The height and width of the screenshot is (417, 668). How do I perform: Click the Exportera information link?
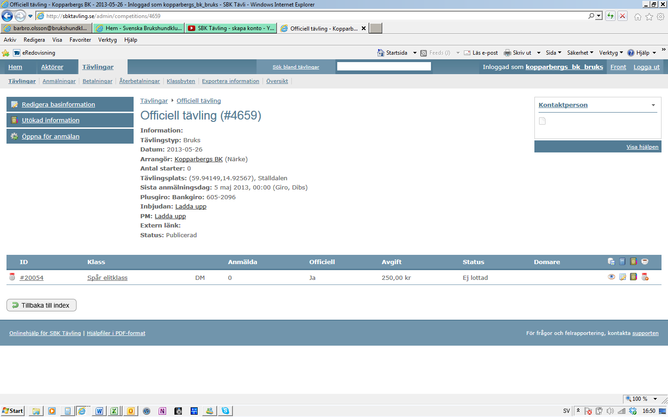231,81
